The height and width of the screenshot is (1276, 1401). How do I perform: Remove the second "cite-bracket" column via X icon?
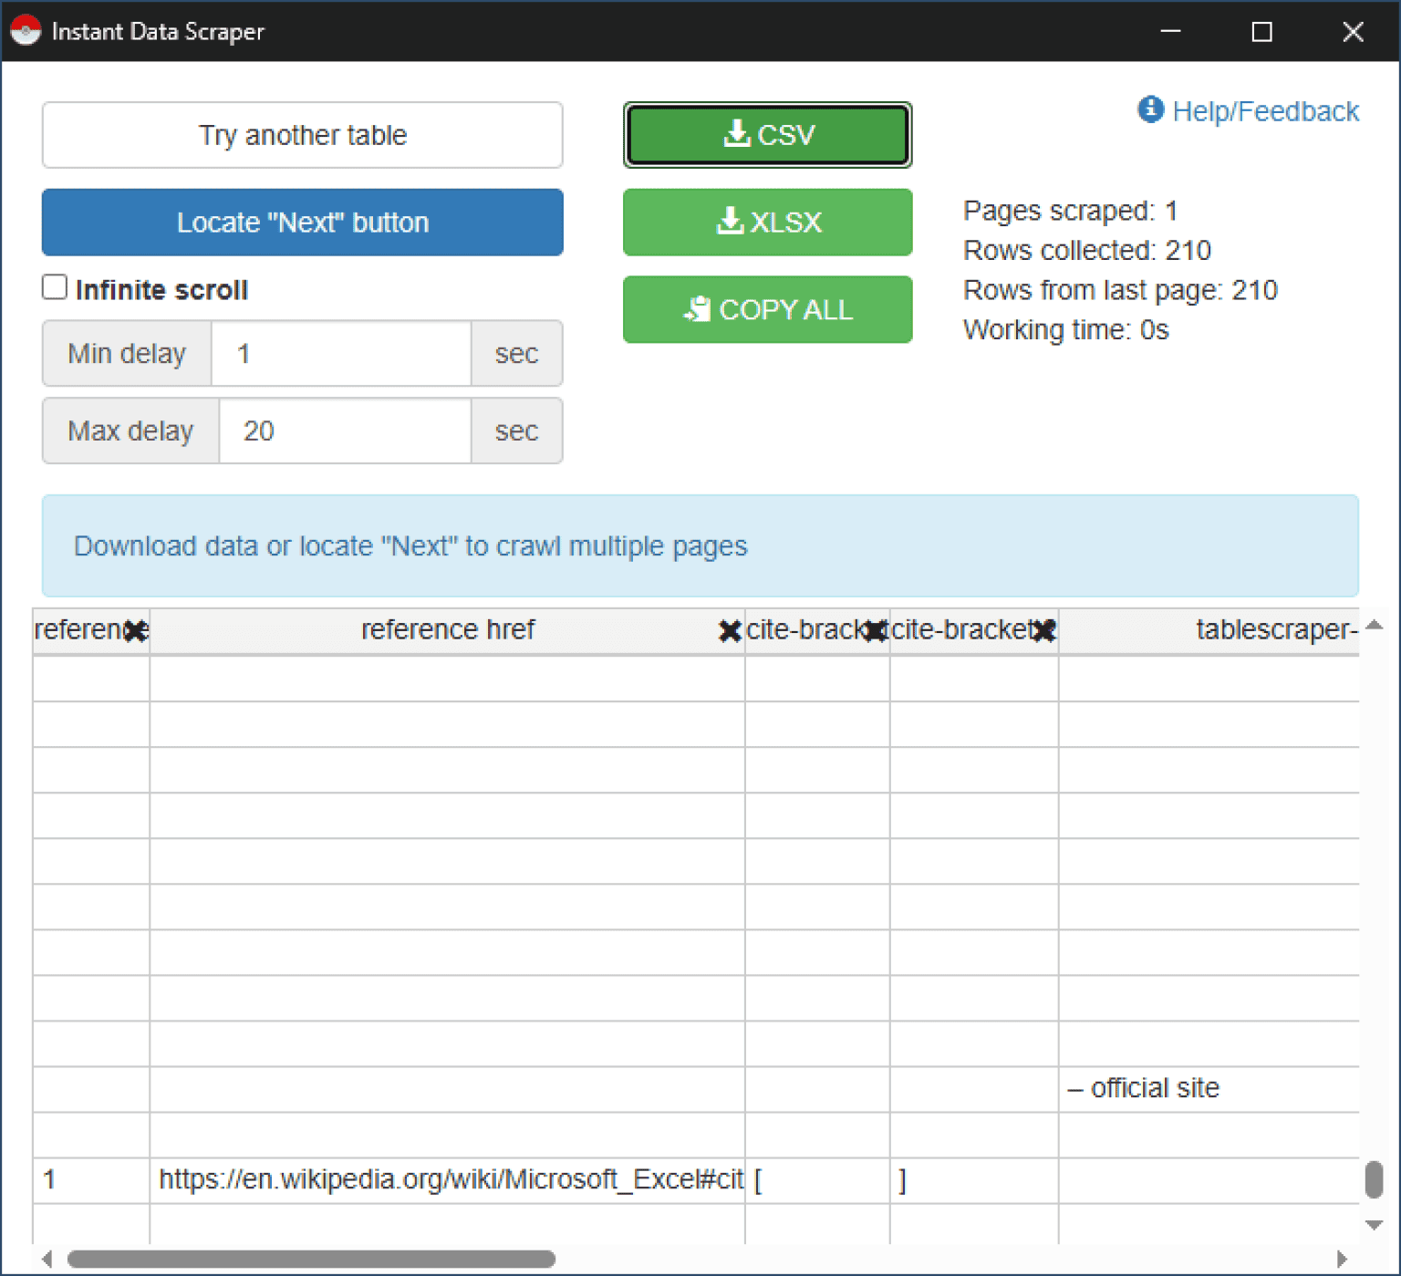pos(1045,629)
